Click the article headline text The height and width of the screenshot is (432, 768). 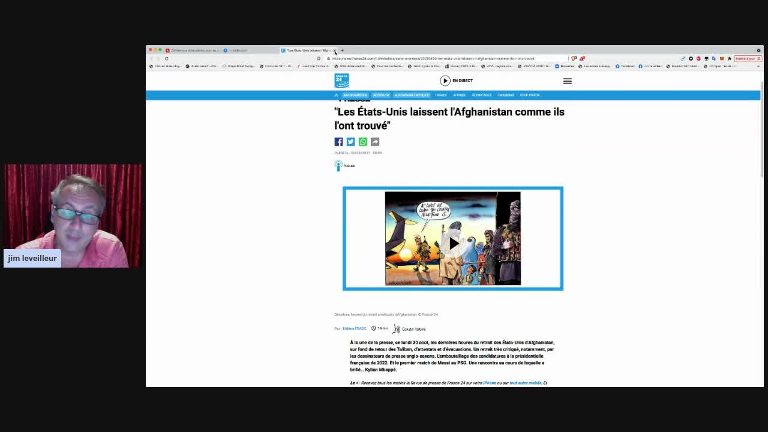pyautogui.click(x=449, y=118)
